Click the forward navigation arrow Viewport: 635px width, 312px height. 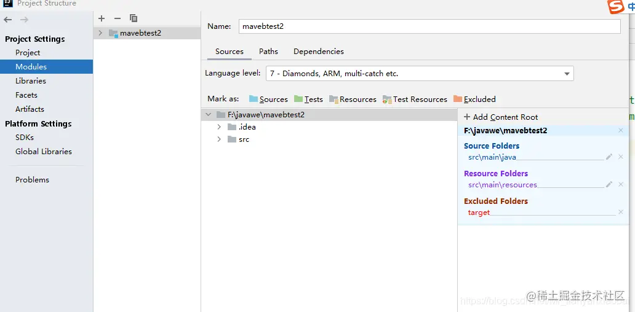(24, 20)
